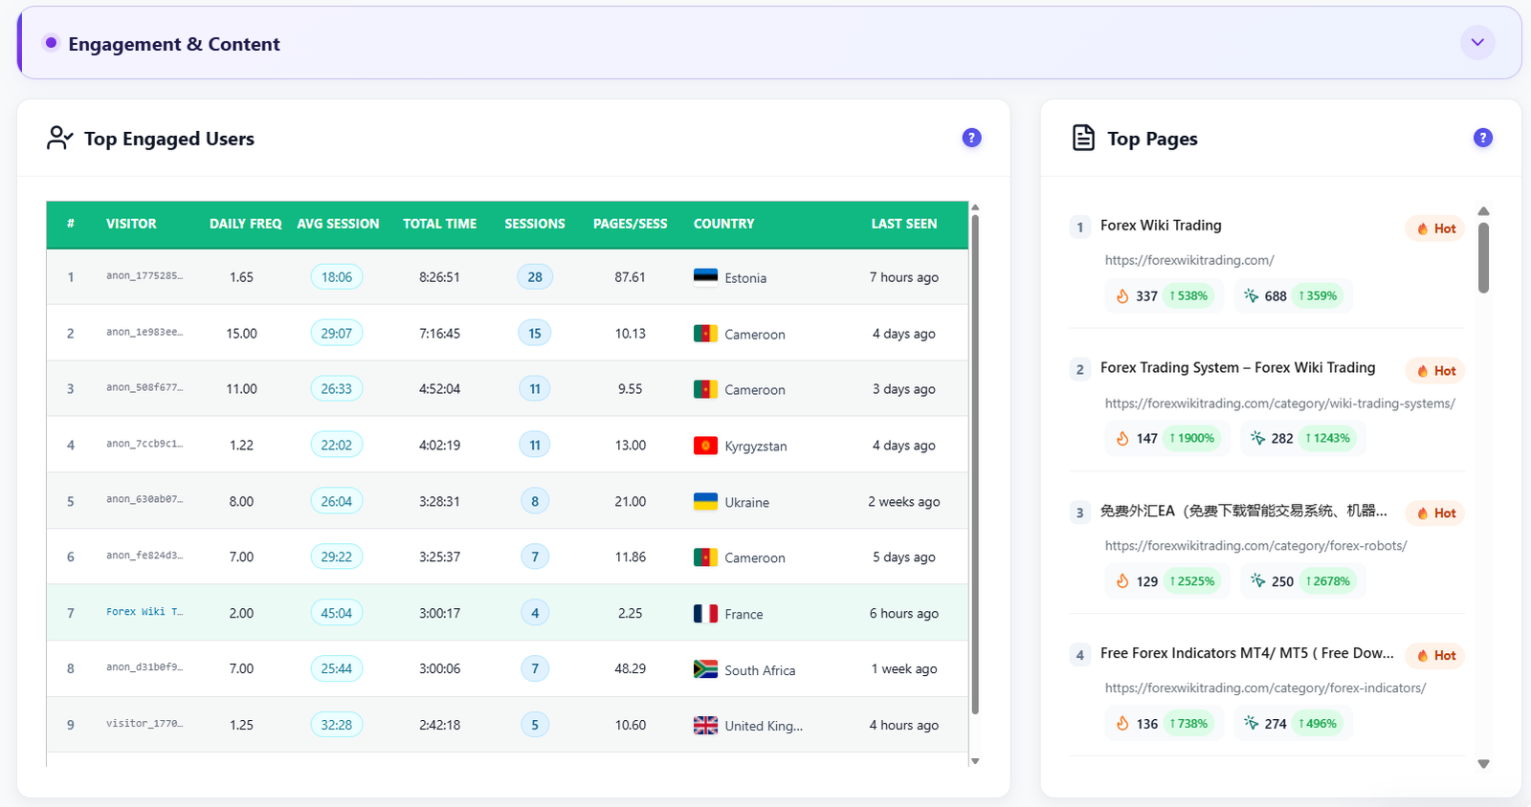The width and height of the screenshot is (1531, 807).
Task: Open the forex-robots category URL
Action: pos(1255,546)
